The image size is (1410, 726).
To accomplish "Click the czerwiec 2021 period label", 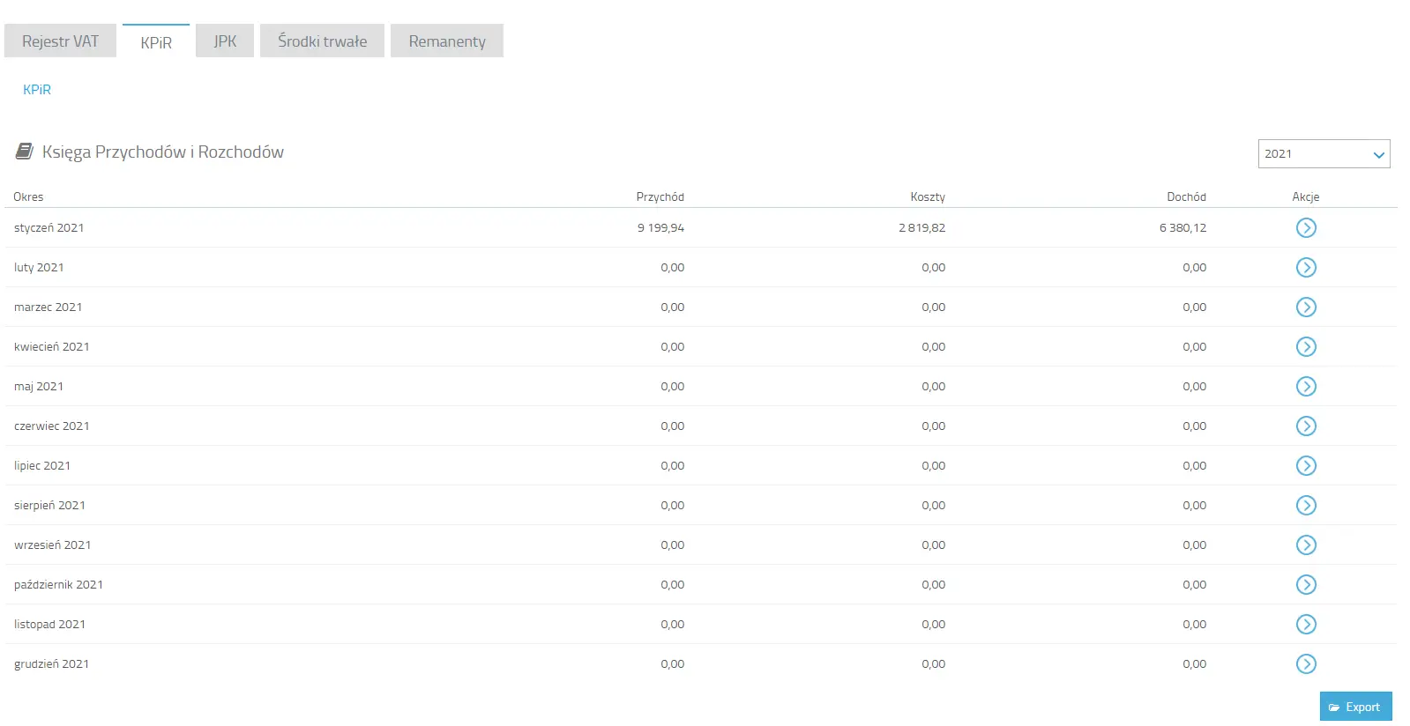I will coord(52,426).
